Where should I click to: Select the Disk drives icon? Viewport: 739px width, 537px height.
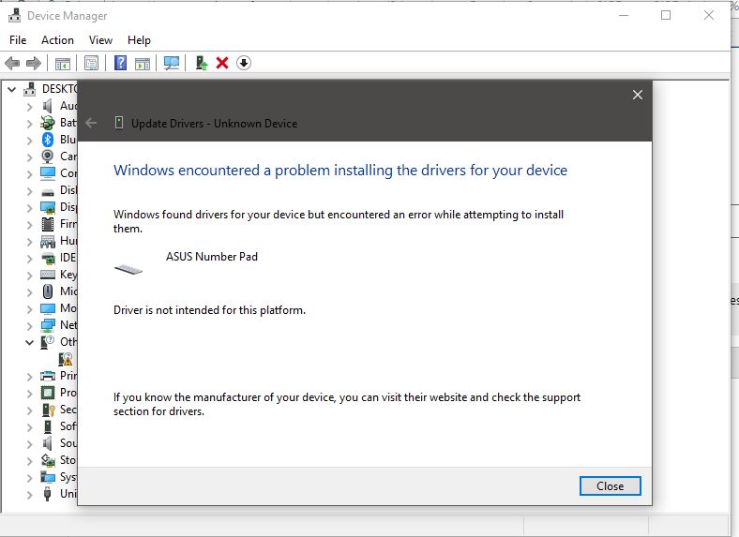48,192
